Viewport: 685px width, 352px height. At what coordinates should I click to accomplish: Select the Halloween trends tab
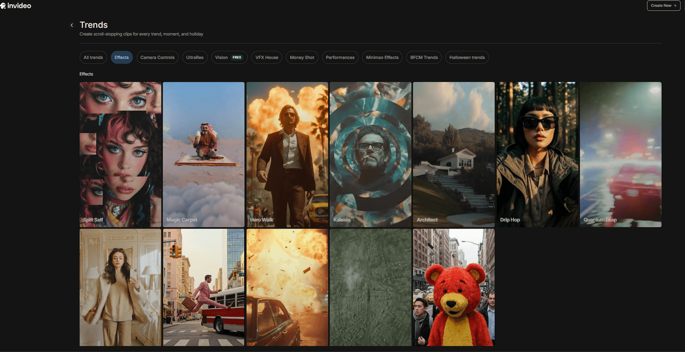pyautogui.click(x=467, y=57)
